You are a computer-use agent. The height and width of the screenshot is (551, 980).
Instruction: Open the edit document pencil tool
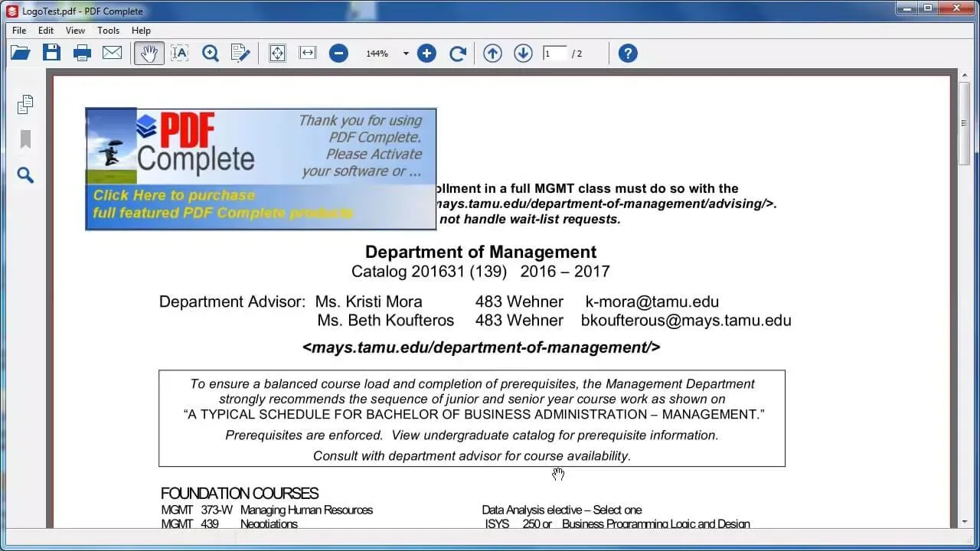pyautogui.click(x=240, y=53)
